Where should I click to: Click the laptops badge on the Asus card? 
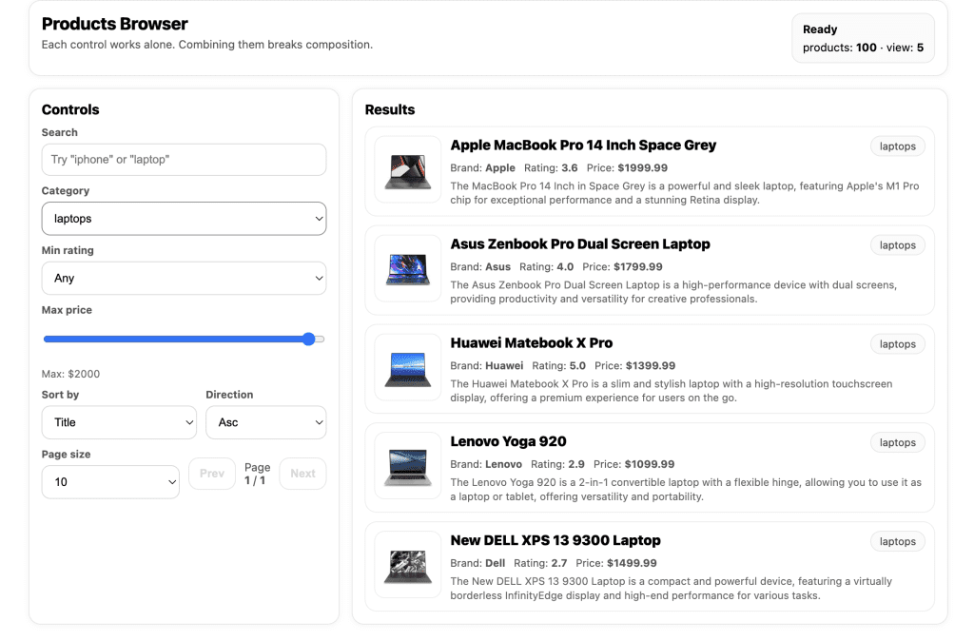coord(897,244)
